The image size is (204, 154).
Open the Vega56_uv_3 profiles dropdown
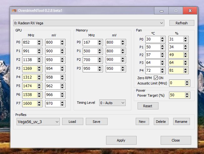[x=38, y=122]
